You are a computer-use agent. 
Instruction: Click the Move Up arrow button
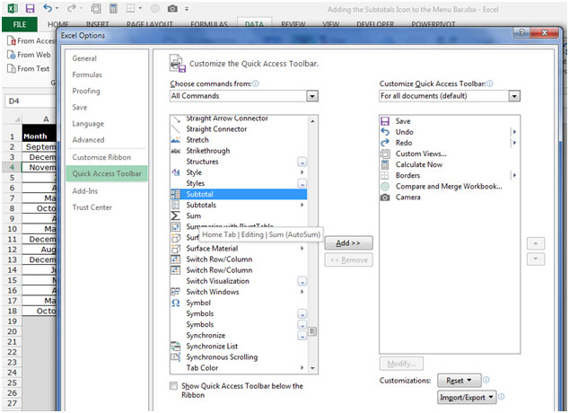pos(536,243)
